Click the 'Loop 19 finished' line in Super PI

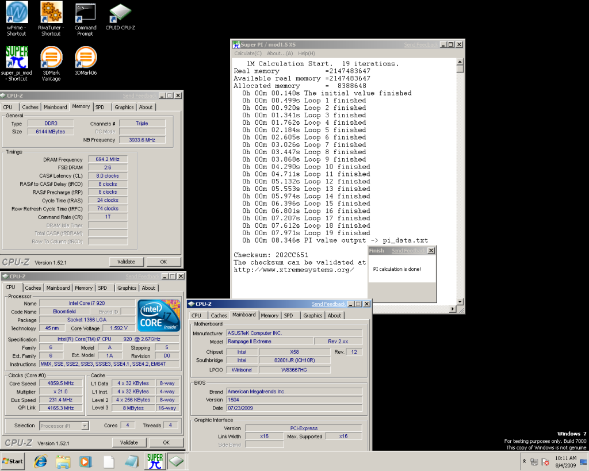306,233
